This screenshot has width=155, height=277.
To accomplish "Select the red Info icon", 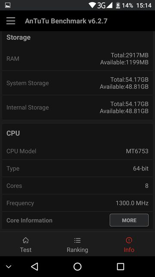I will (x=129, y=240).
